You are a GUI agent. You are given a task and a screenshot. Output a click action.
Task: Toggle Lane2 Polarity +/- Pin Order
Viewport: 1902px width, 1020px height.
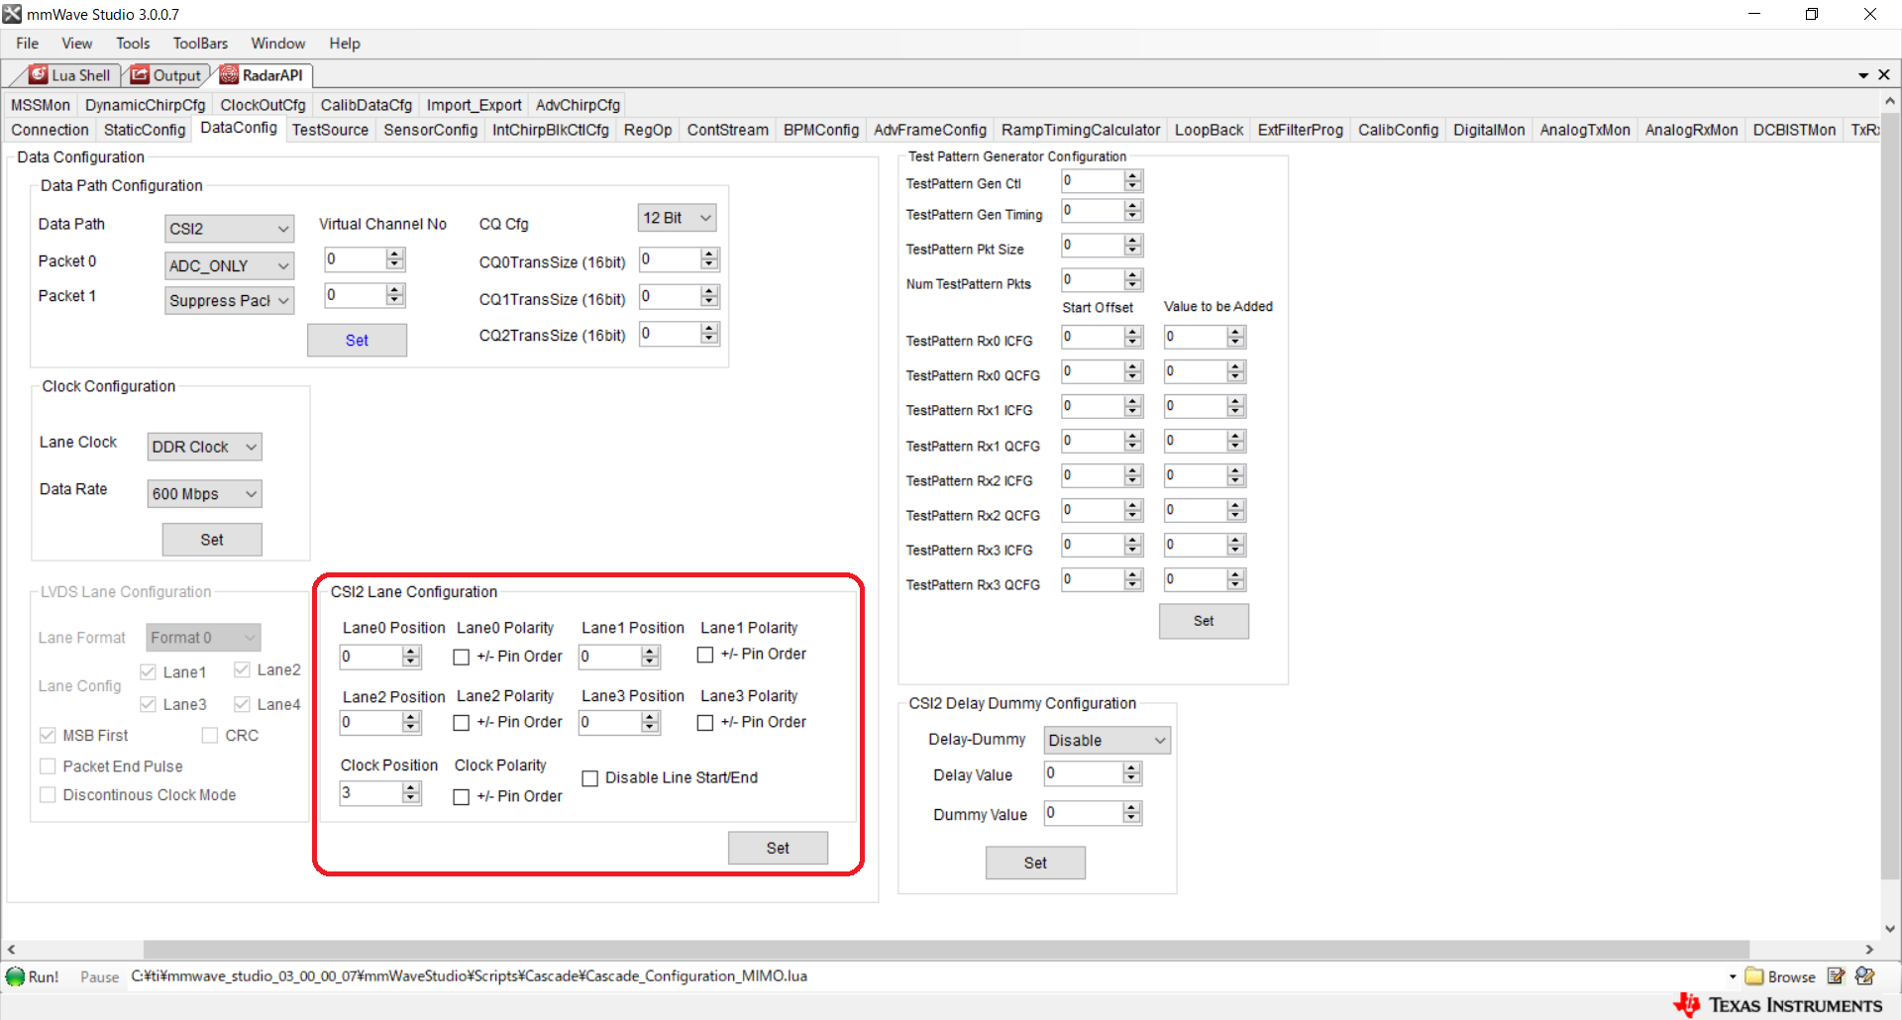[461, 723]
